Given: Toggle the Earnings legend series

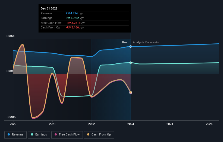Looking at the screenshot, I should tap(39, 135).
